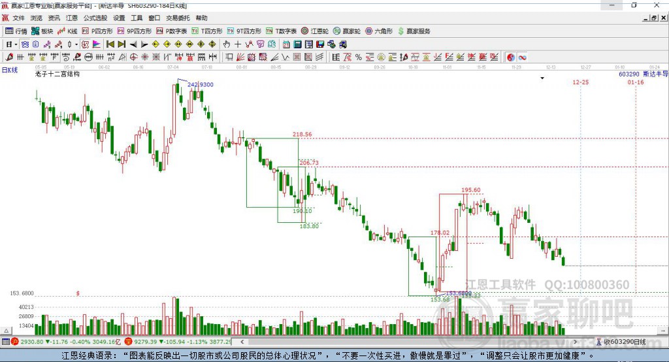Select the percent % retracement tool

[x=359, y=58]
